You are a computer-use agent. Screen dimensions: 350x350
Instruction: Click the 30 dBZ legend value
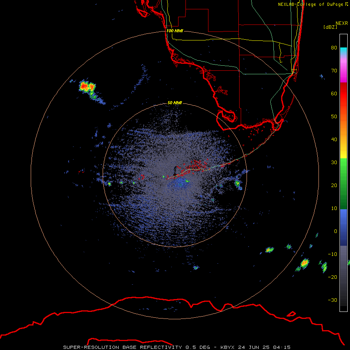point(334,163)
